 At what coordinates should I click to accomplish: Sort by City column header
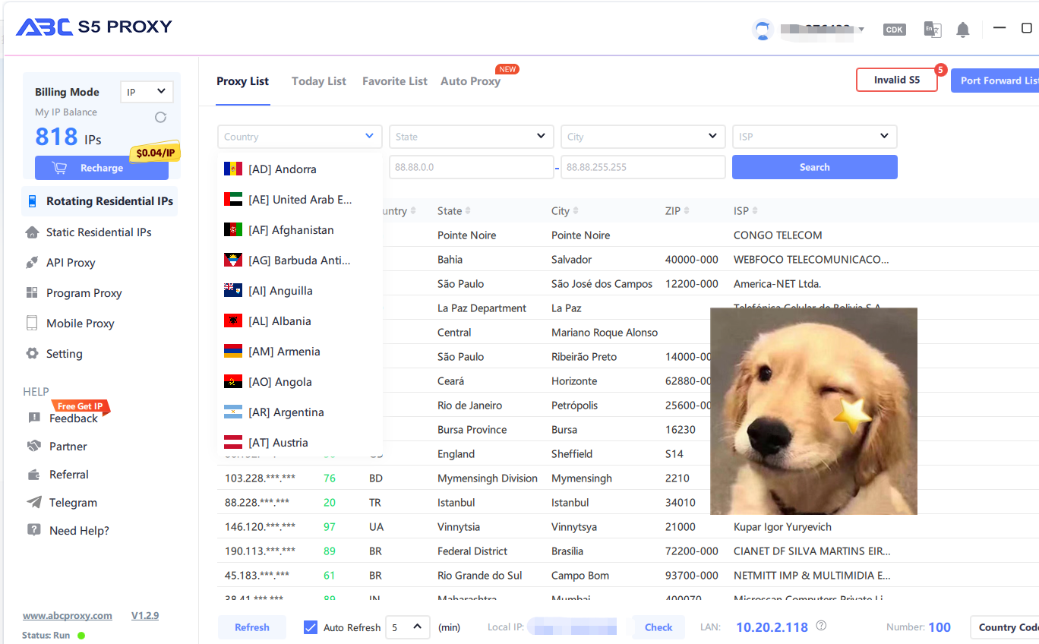[565, 211]
